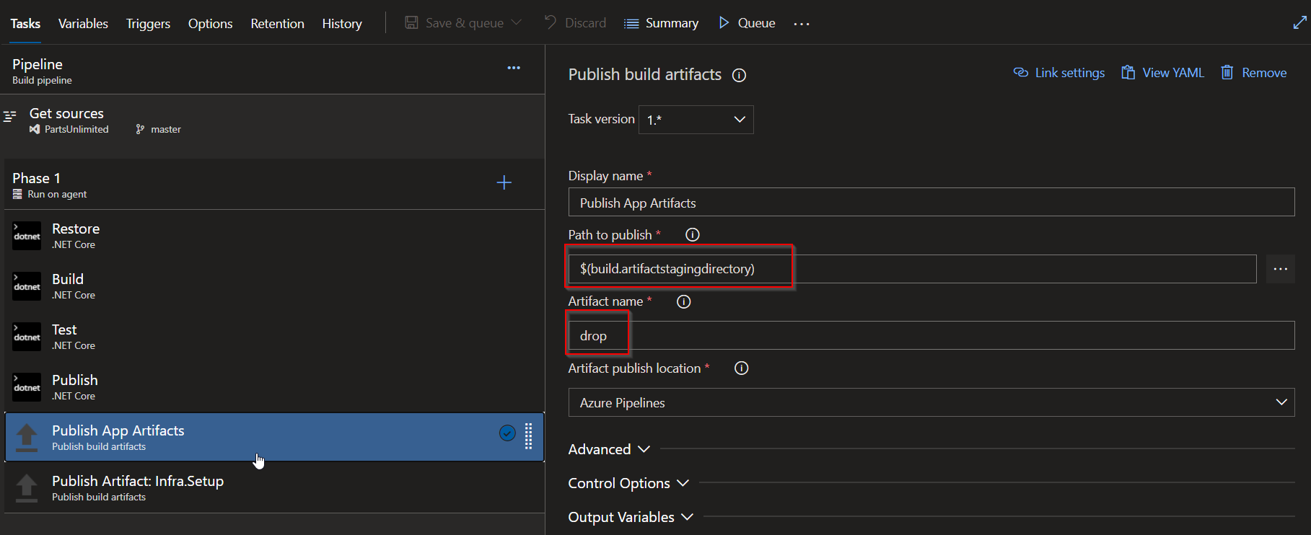Click the Path to publish field
The width and height of the screenshot is (1311, 535).
tap(913, 269)
